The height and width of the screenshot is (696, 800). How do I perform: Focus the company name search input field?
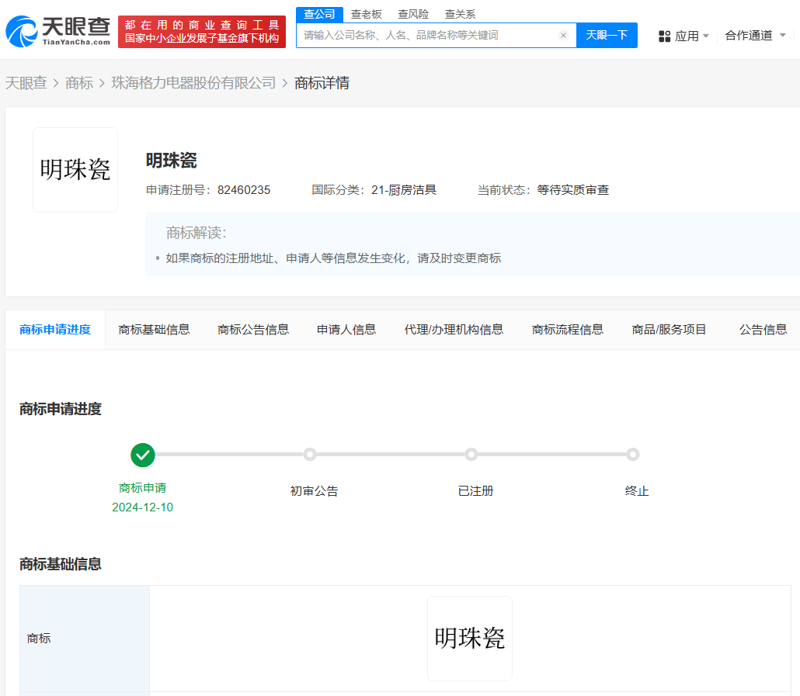[427, 36]
